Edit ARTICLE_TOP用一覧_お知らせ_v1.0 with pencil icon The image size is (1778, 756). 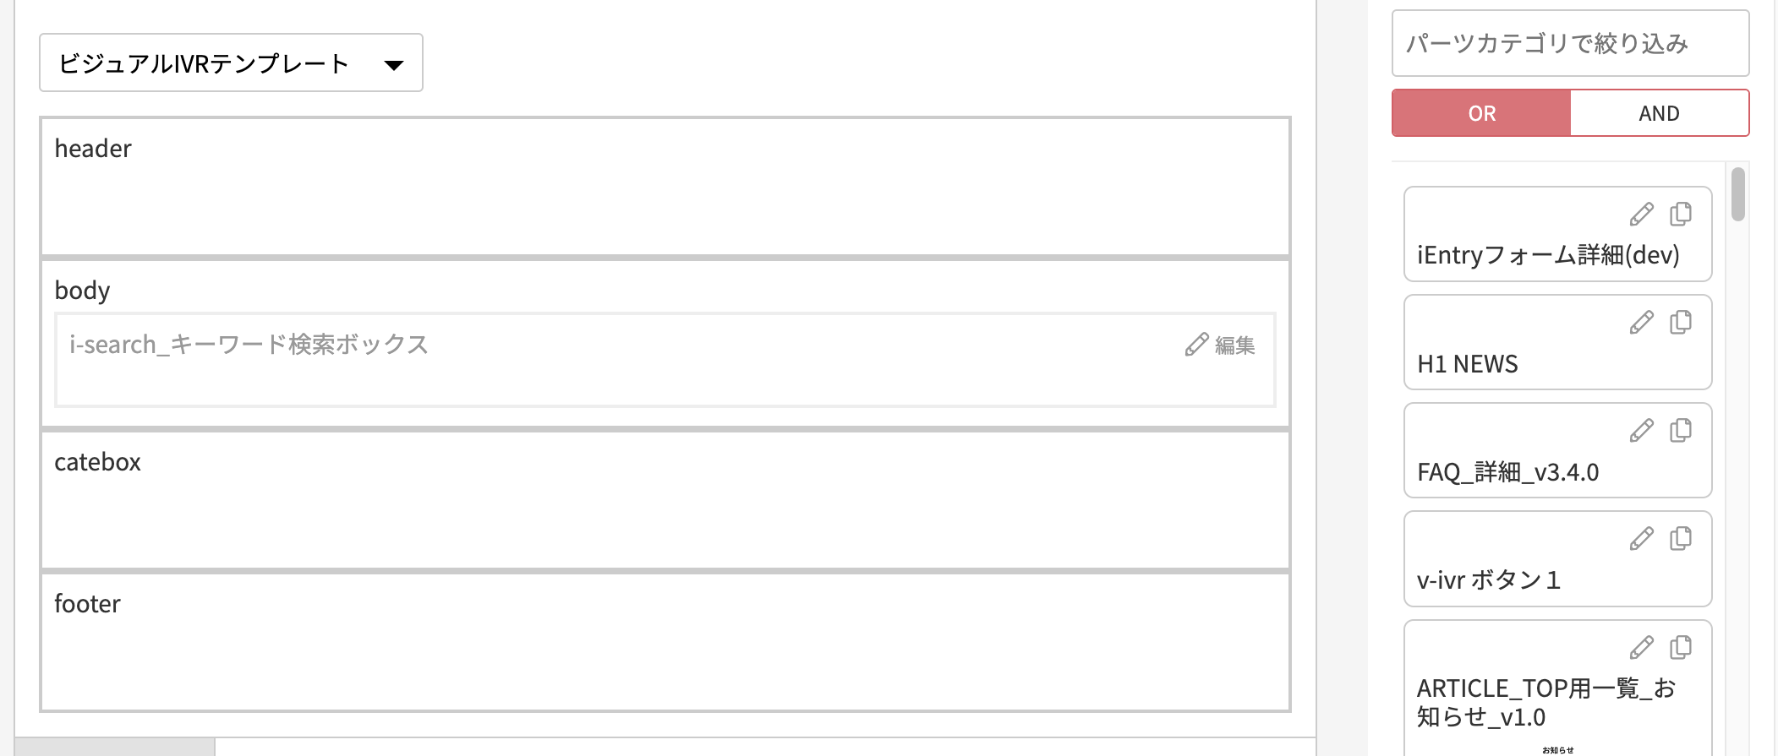[1641, 648]
